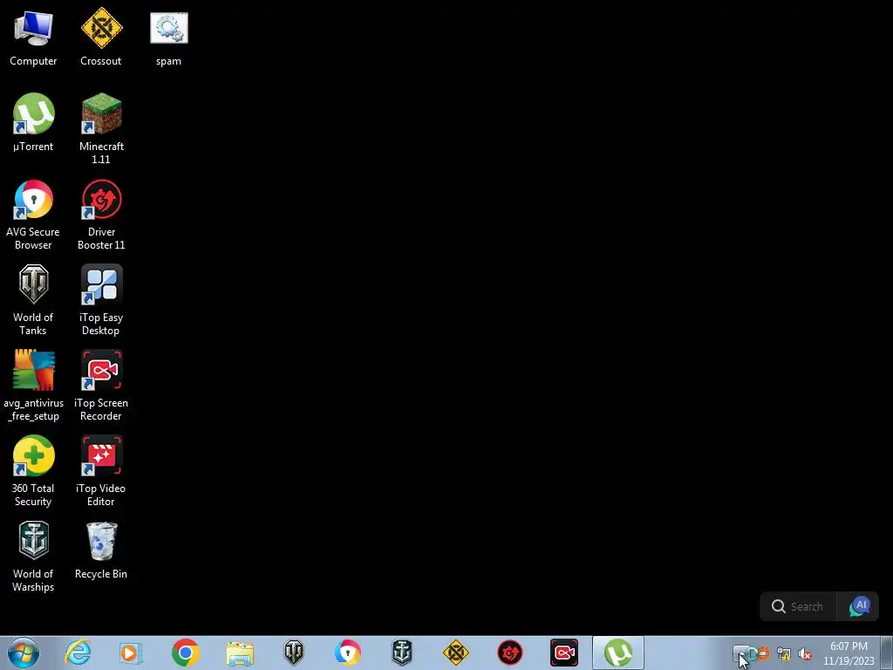893x670 pixels.
Task: Select the Recycle Bin icon
Action: point(101,551)
